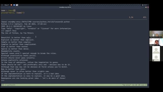Click "Flat is better than nested."
The image size is (163, 92).
(15, 47)
